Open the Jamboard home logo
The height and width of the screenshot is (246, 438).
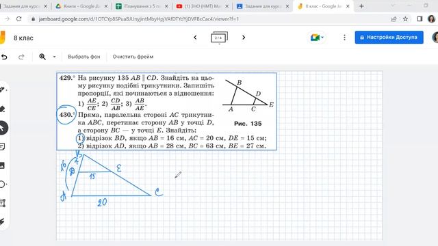click(3, 38)
